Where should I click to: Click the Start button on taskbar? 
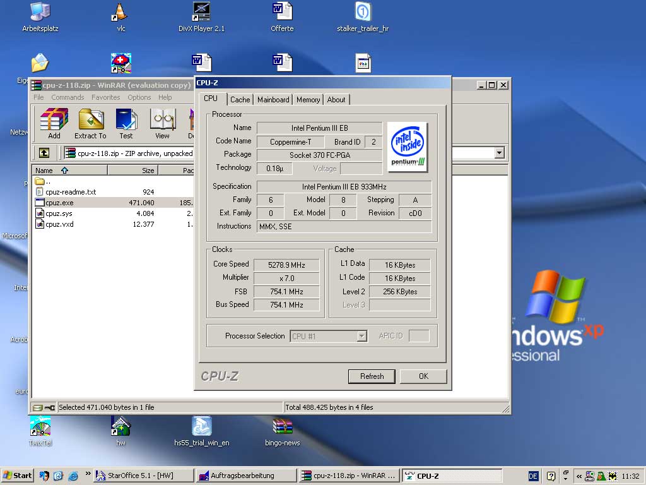click(x=18, y=476)
